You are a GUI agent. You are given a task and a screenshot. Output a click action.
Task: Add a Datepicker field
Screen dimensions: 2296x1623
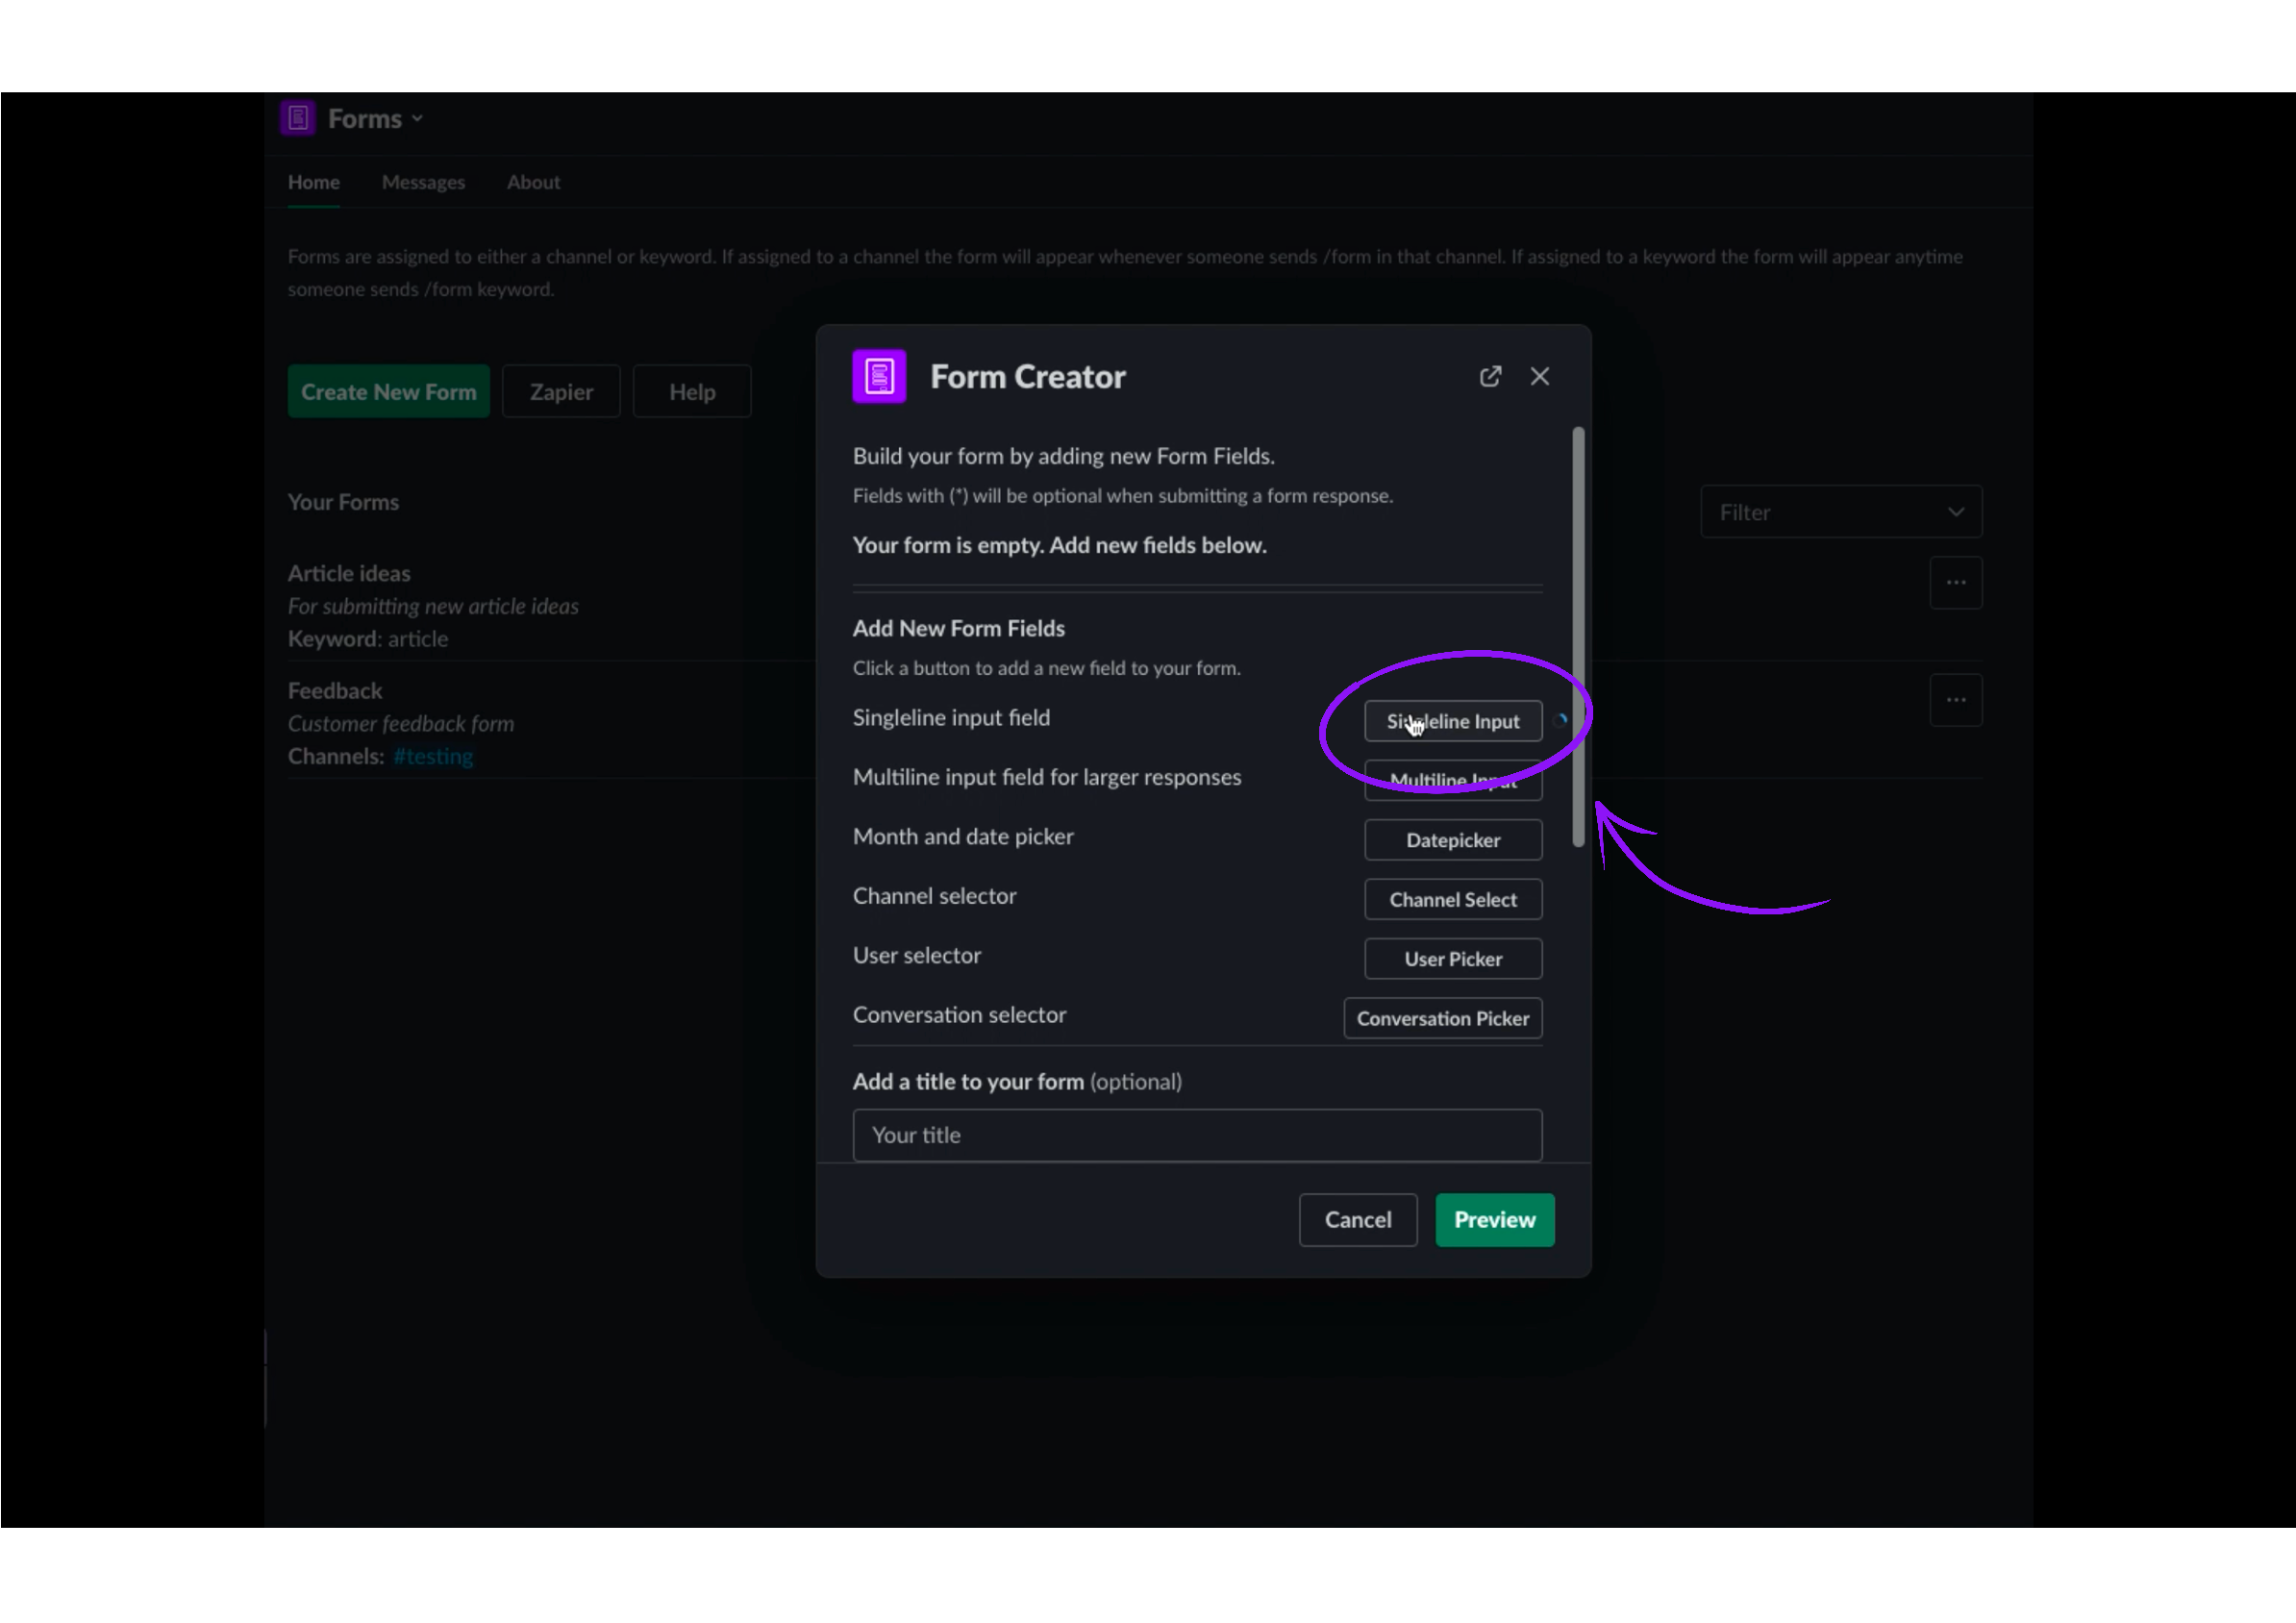point(1452,840)
